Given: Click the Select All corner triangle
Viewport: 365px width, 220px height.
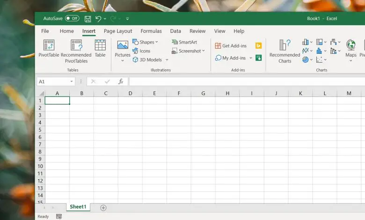Looking at the screenshot, I should click(x=42, y=93).
